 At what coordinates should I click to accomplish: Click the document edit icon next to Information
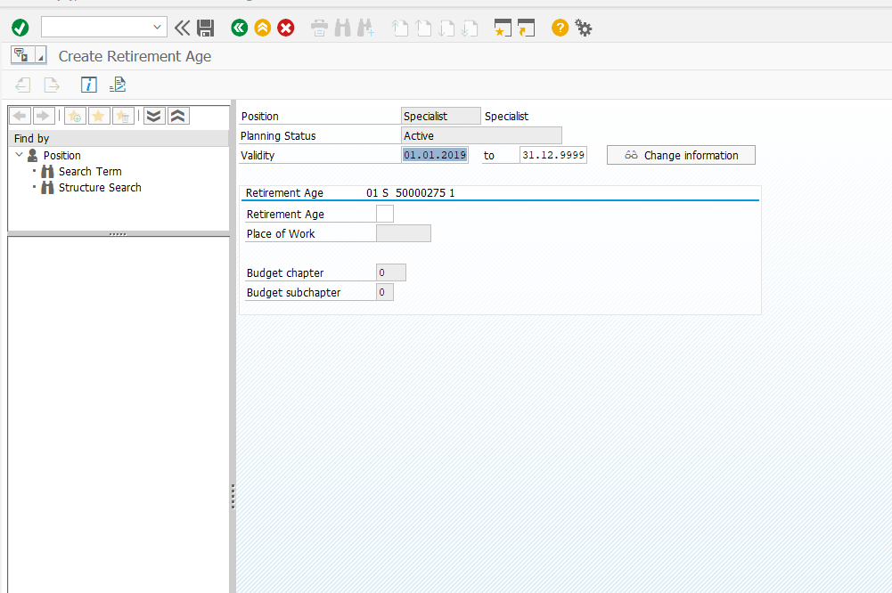(118, 85)
